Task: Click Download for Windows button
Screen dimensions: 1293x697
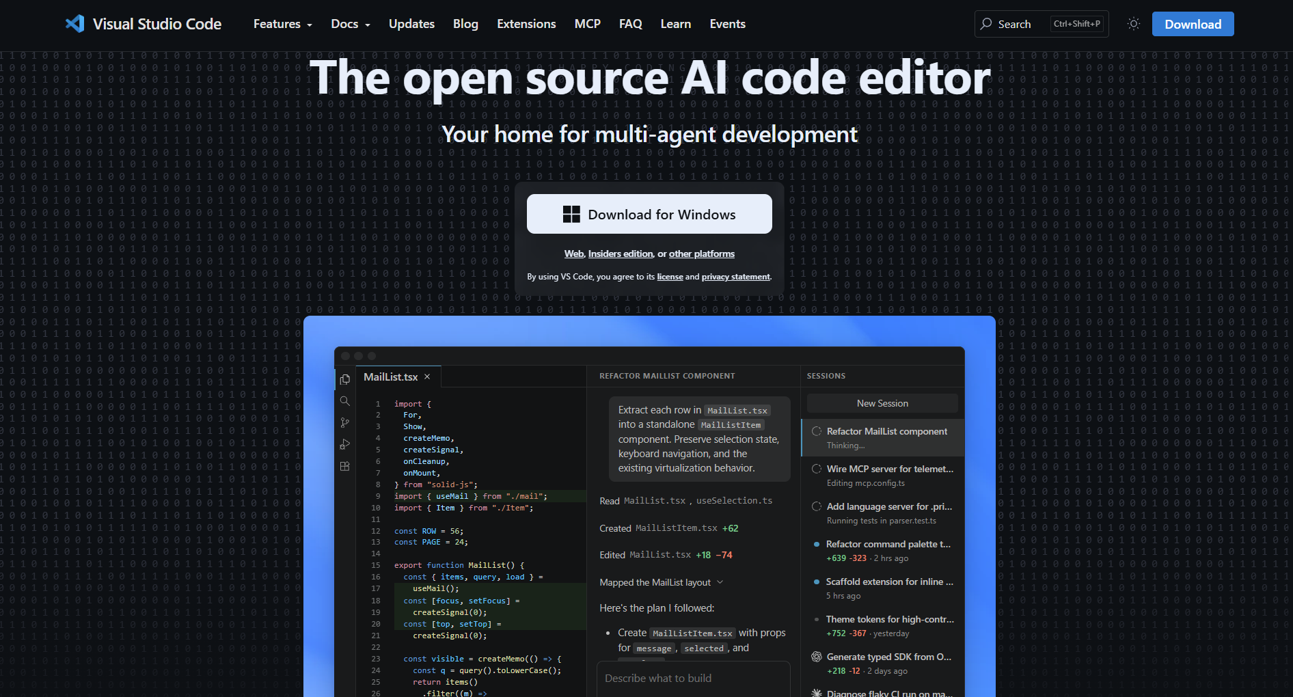Action: (x=649, y=214)
